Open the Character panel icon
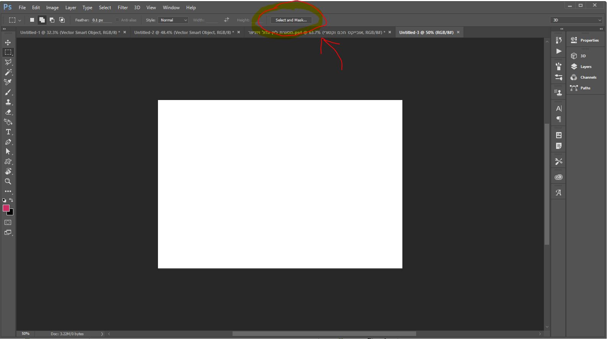607x339 pixels. tap(559, 108)
